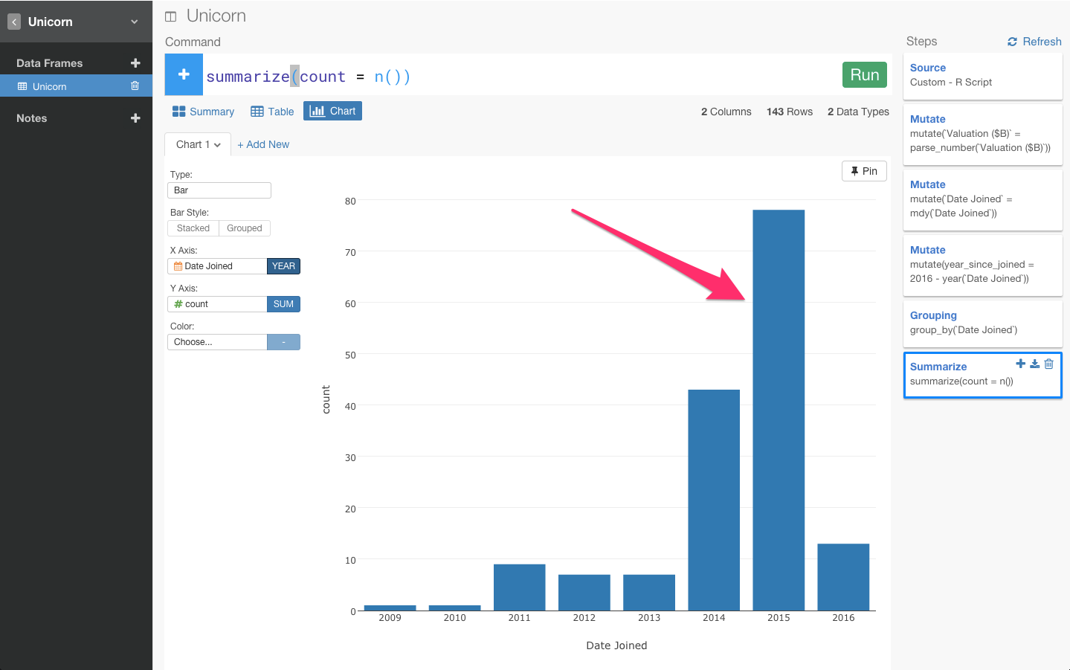Select Grouped bar style
This screenshot has width=1070, height=670.
[245, 228]
